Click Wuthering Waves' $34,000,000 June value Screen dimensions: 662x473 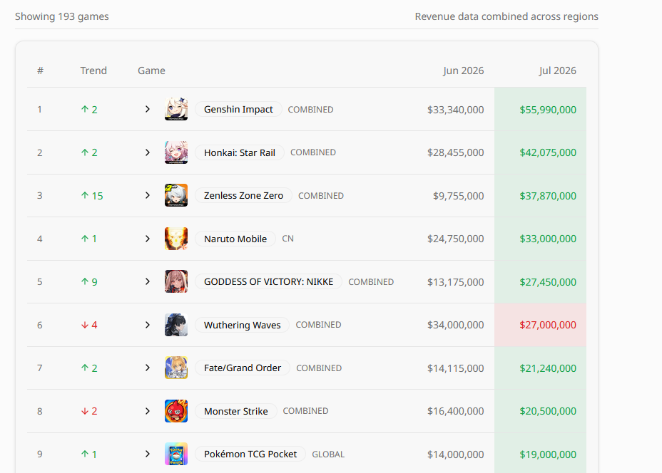[x=456, y=325]
